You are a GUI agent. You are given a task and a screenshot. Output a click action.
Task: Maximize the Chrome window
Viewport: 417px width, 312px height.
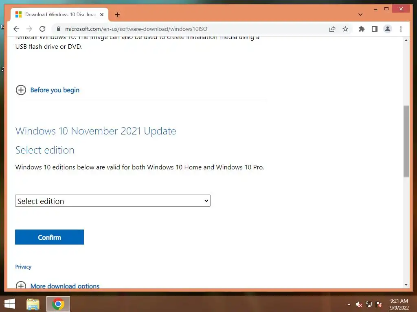(386, 9)
